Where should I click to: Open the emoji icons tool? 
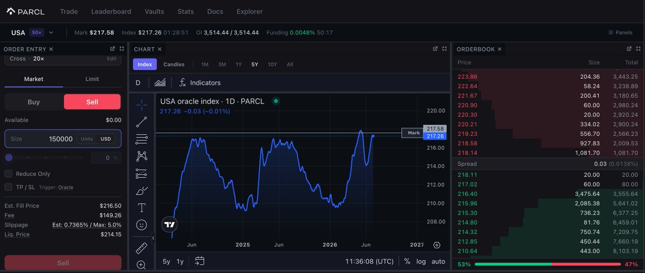pos(141,225)
